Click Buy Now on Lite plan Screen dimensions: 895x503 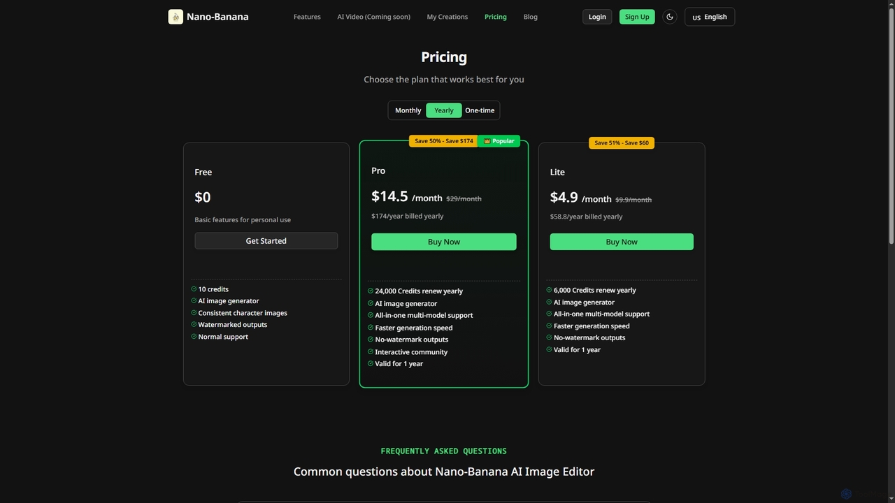[x=622, y=242]
